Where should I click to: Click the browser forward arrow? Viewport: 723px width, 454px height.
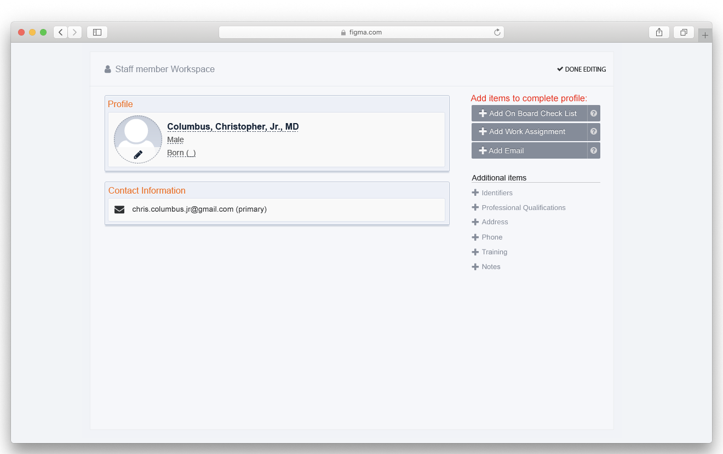[75, 32]
